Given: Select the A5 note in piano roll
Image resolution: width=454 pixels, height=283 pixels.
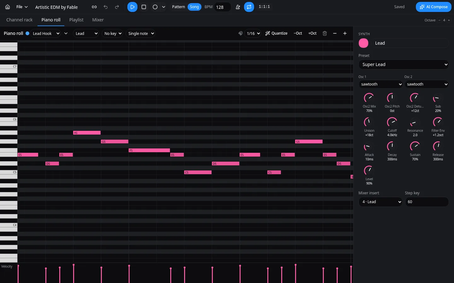Looking at the screenshot, I should point(87,133).
